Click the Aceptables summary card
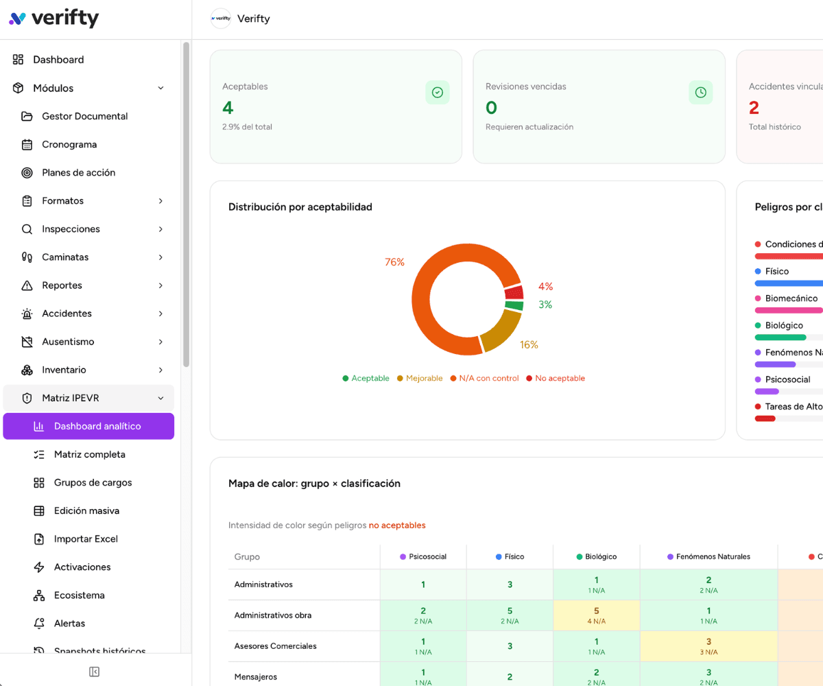Image resolution: width=823 pixels, height=686 pixels. (x=336, y=106)
